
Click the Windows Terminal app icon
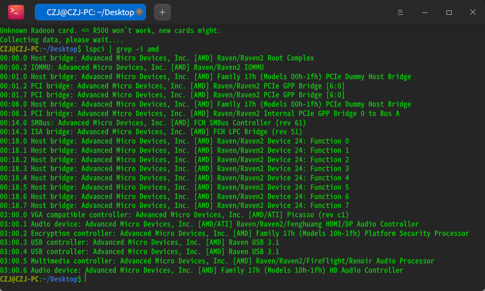(15, 12)
